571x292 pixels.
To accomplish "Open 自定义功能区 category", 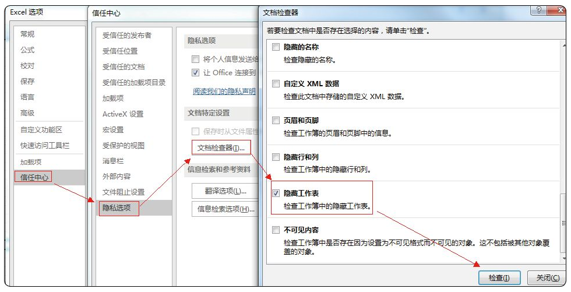I will (41, 129).
